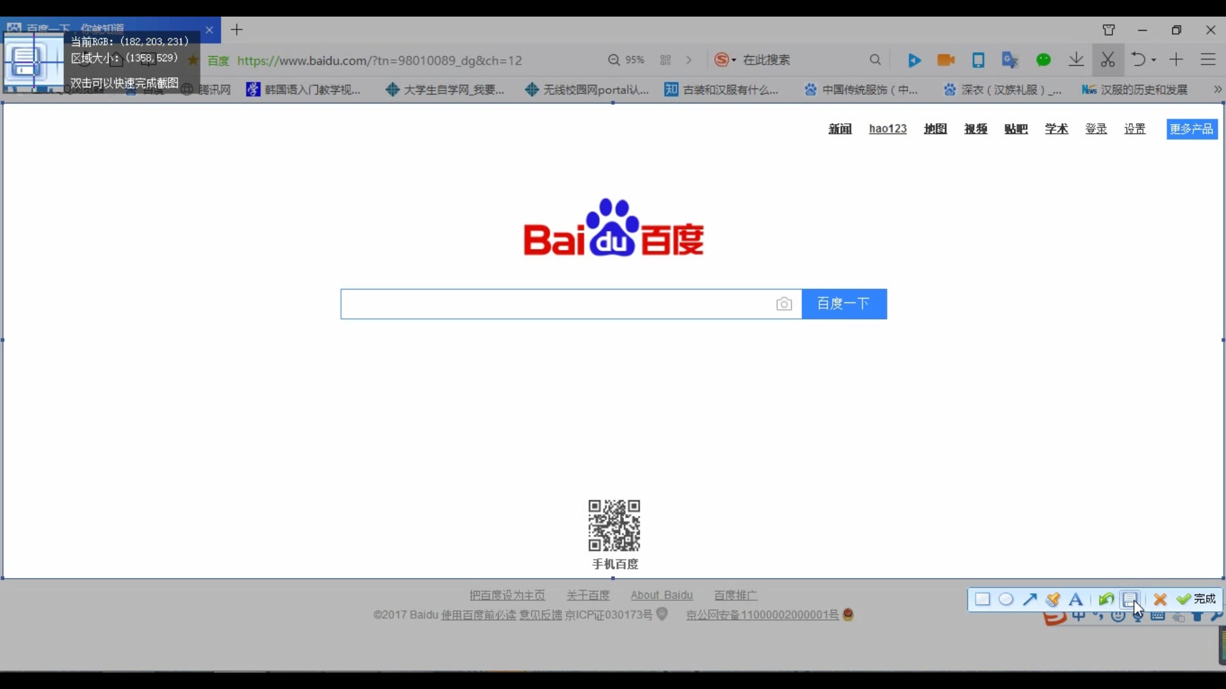Click the scissors screenshot capture icon
Image resolution: width=1226 pixels, height=689 pixels.
click(x=1109, y=59)
